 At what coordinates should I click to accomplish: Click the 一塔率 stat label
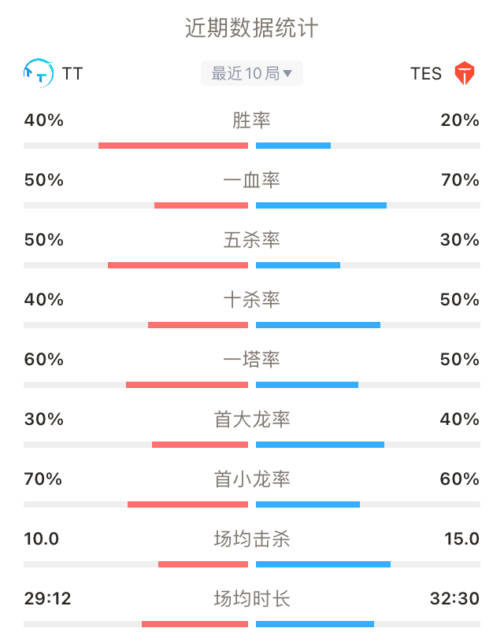tap(251, 360)
